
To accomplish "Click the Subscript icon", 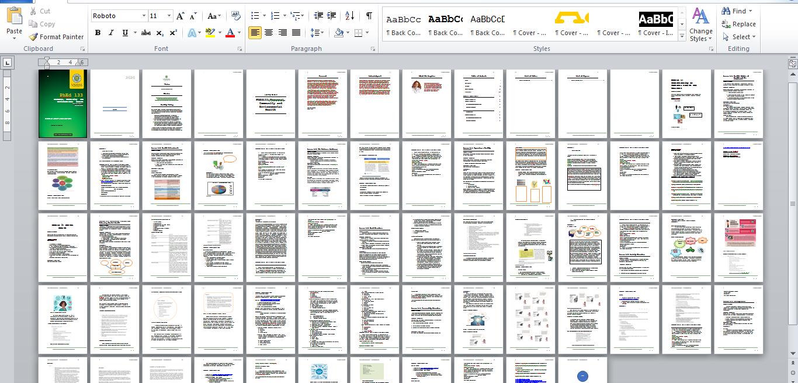I will pyautogui.click(x=160, y=33).
